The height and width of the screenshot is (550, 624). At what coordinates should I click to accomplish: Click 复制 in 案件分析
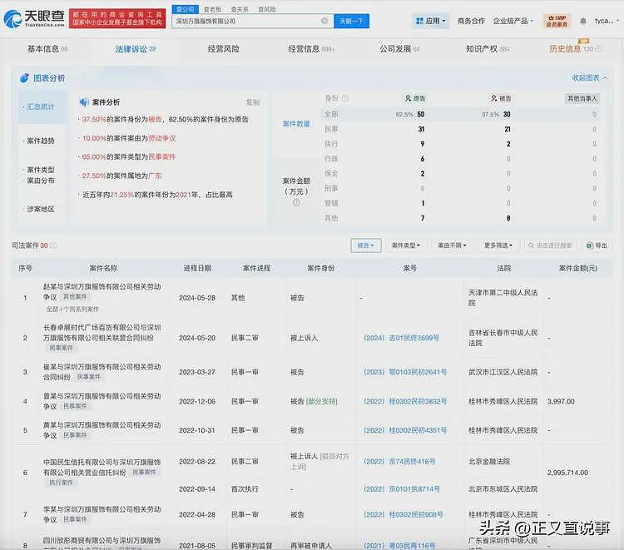tap(252, 102)
